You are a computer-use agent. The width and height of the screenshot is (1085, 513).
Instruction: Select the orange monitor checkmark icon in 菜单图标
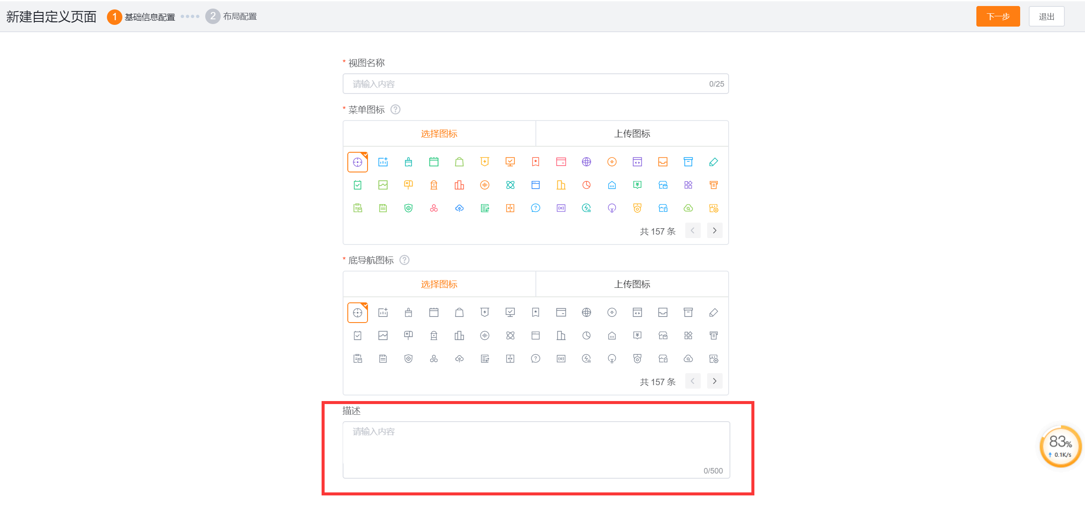point(510,162)
